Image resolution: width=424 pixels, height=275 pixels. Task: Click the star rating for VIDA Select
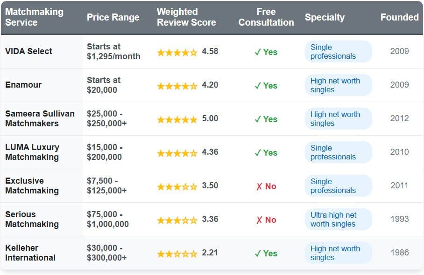177,52
